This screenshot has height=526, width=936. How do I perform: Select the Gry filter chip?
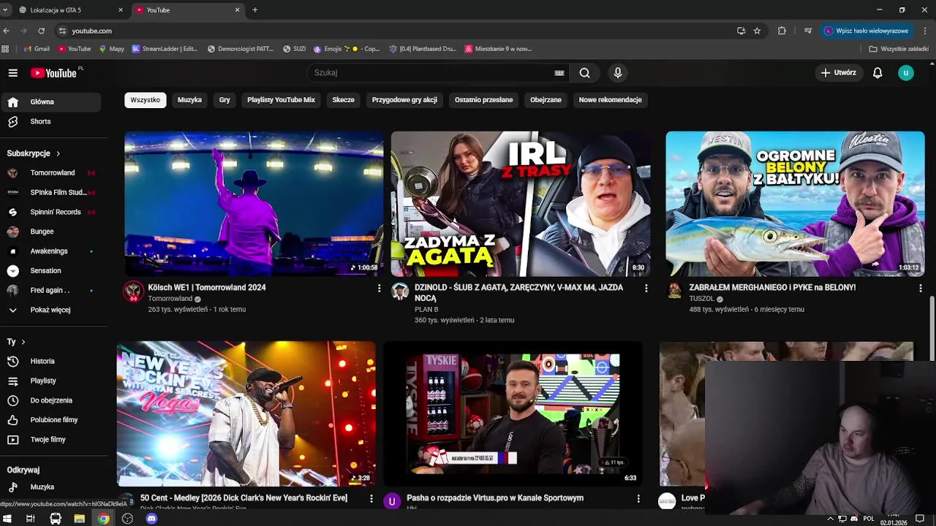point(224,100)
